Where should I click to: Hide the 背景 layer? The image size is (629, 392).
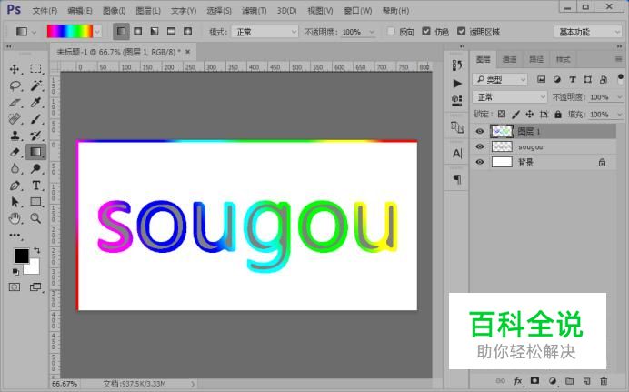click(x=480, y=162)
